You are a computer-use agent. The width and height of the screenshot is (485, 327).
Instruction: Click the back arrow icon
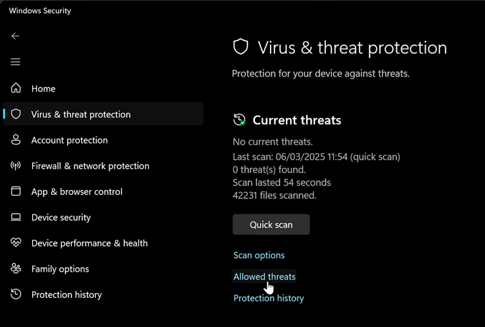pos(15,37)
